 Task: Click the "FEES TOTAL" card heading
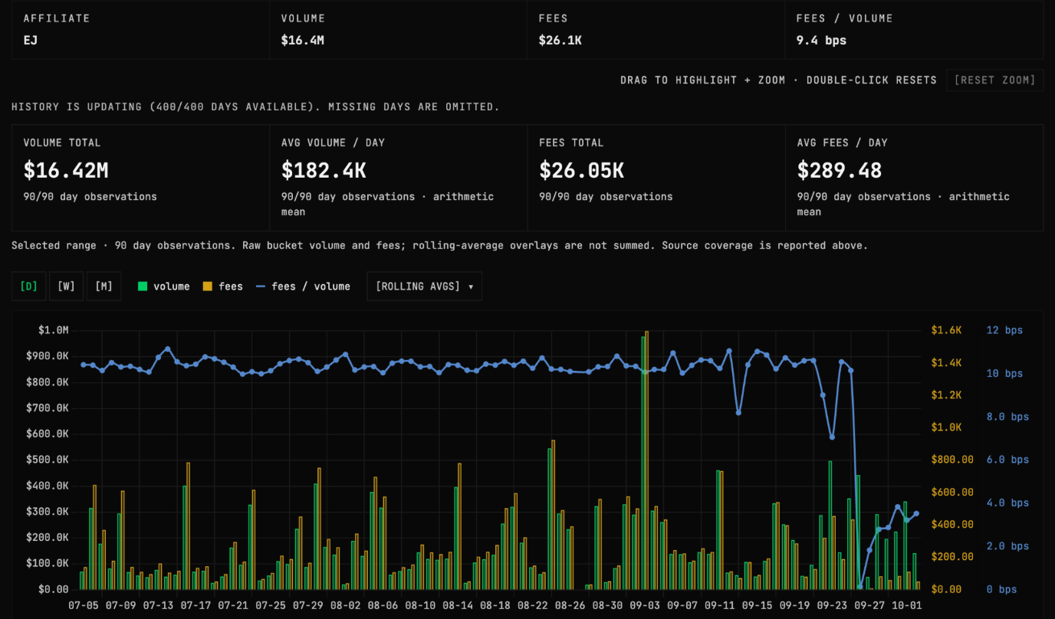(571, 142)
